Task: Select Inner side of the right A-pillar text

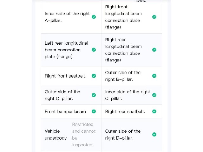Action: 67,17
